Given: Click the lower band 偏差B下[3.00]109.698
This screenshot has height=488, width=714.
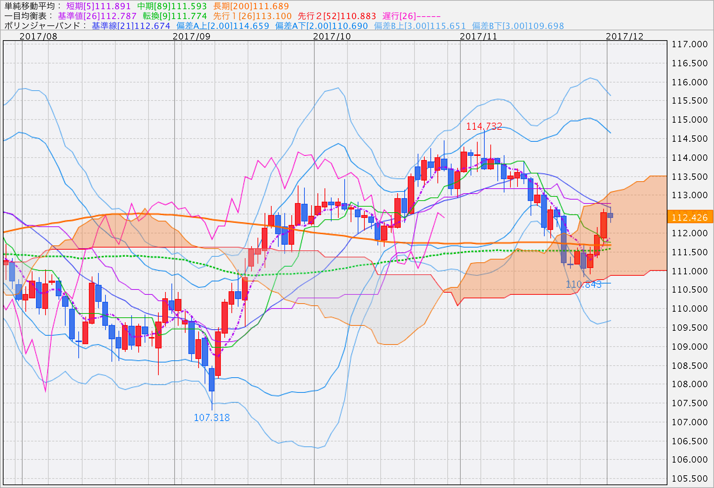Looking at the screenshot, I should (518, 26).
